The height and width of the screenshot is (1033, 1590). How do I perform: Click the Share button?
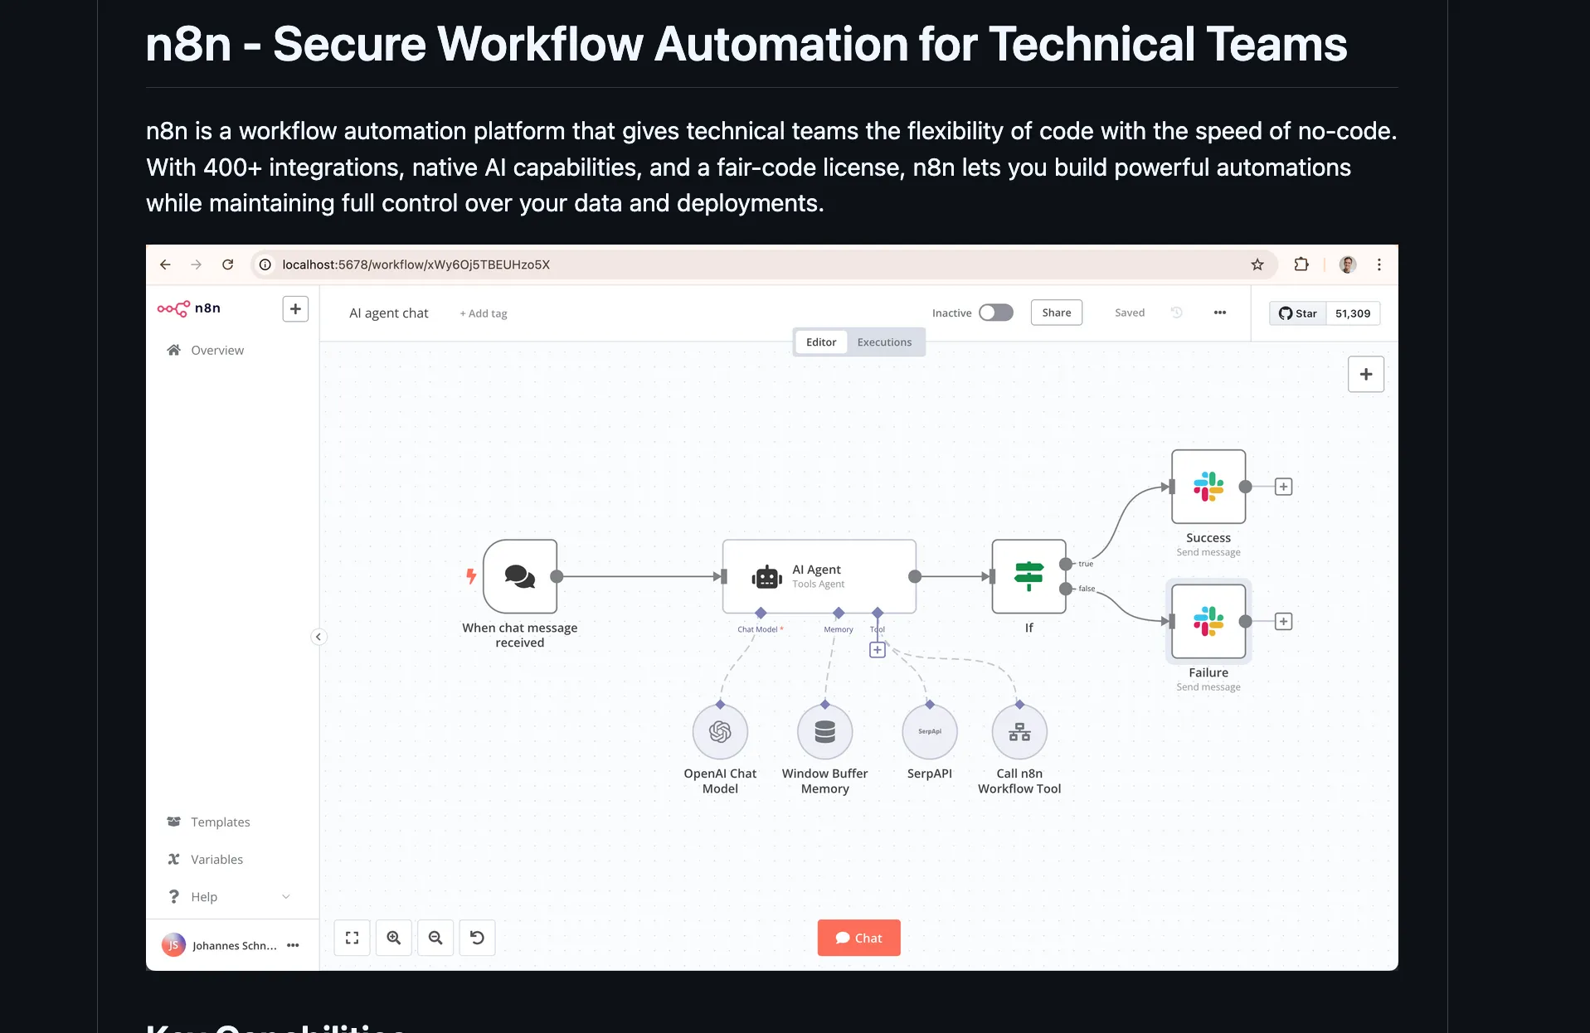1057,313
